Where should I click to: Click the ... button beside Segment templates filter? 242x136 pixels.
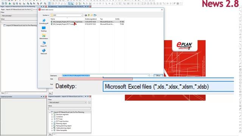(x=89, y=102)
